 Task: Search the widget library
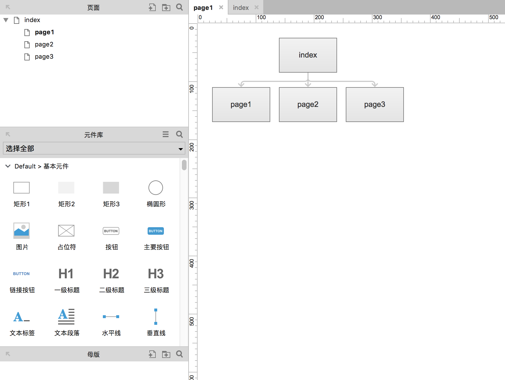(x=180, y=134)
